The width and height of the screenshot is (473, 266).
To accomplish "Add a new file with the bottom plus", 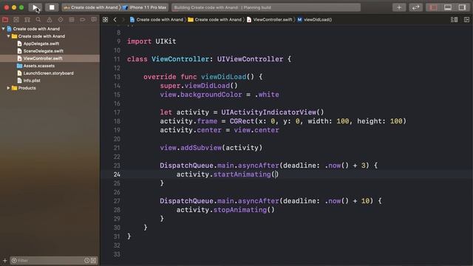I will [x=5, y=260].
